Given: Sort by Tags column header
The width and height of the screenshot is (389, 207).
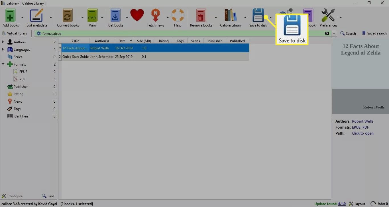Looking at the screenshot, I should pyautogui.click(x=180, y=41).
